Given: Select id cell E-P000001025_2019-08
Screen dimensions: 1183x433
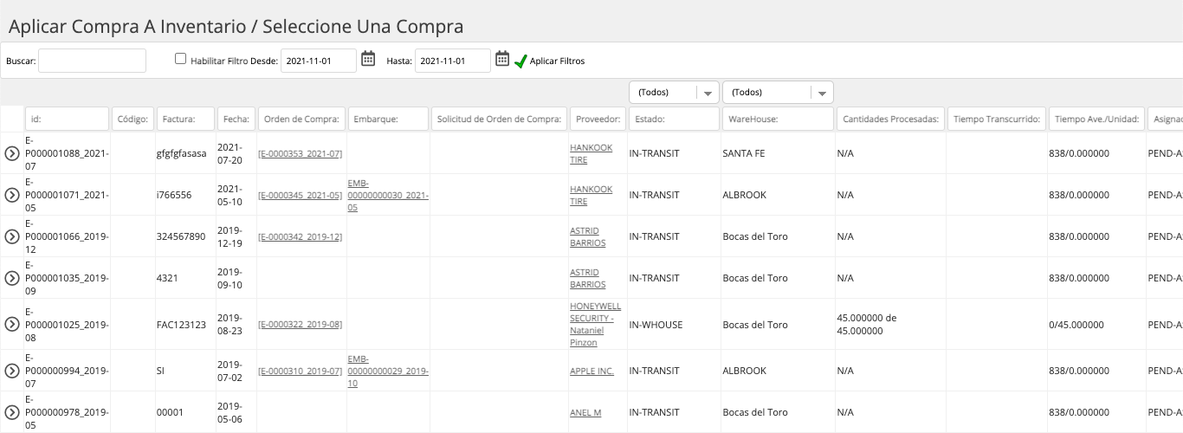Looking at the screenshot, I should (x=67, y=324).
